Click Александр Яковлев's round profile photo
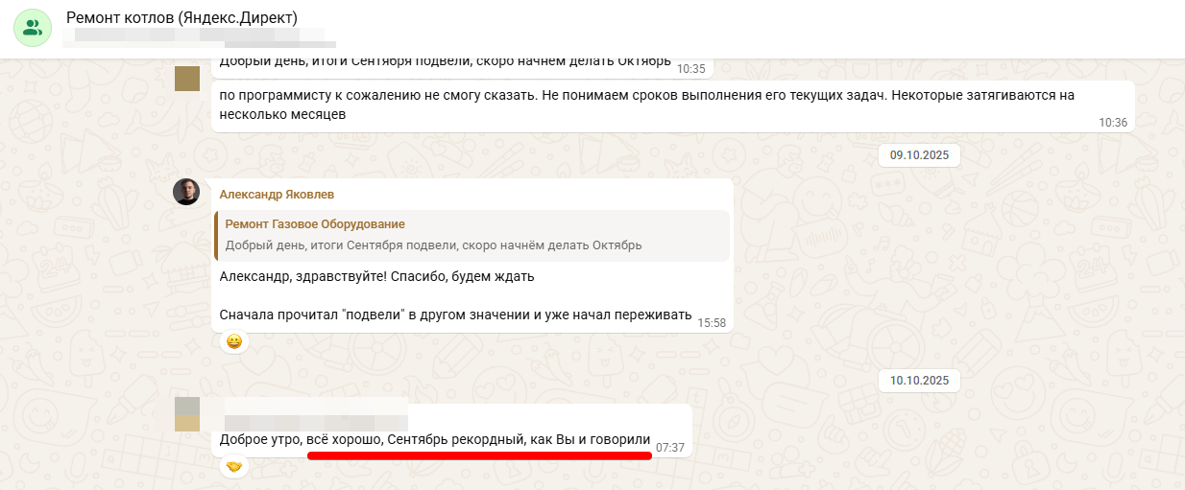 [x=186, y=192]
